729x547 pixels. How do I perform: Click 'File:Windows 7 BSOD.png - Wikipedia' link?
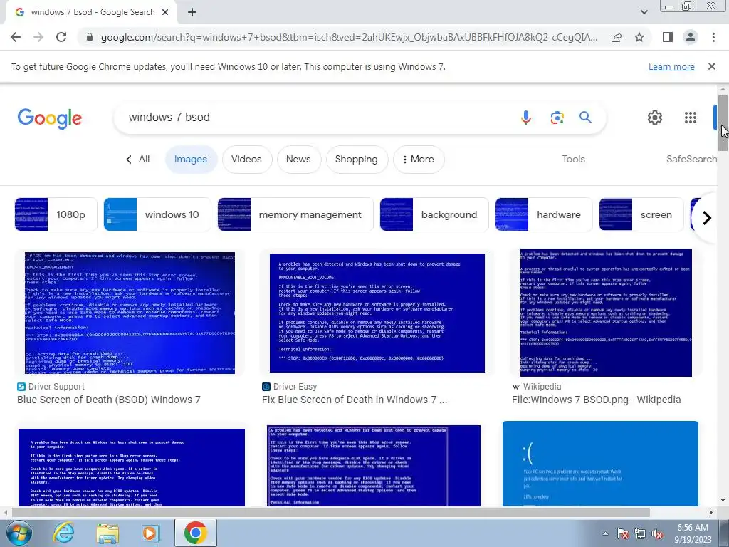[596, 400]
